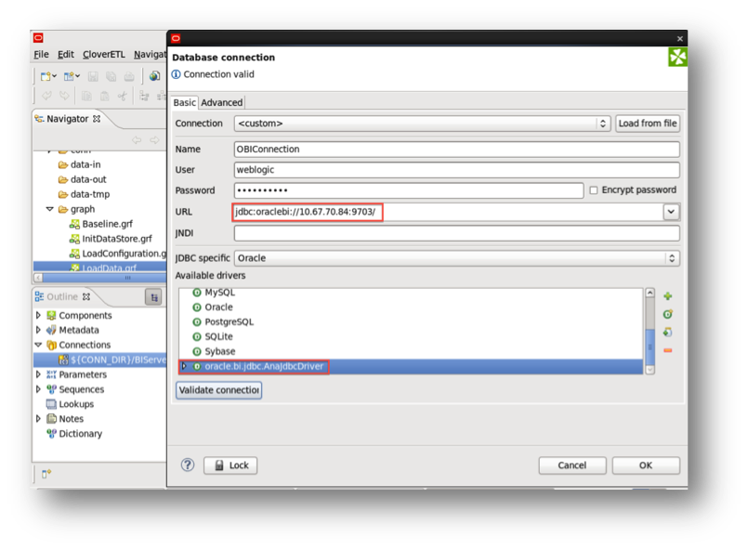748x550 pixels.
Task: Select the data-out folder in Navigator
Action: pos(88,180)
